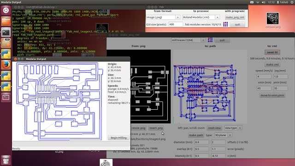Click the make_png_rml program button

point(235,18)
